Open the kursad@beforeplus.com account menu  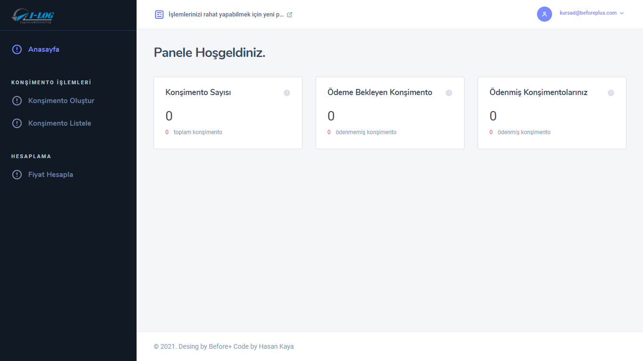(588, 13)
